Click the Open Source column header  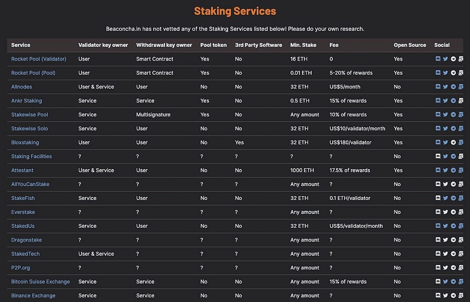tap(410, 45)
